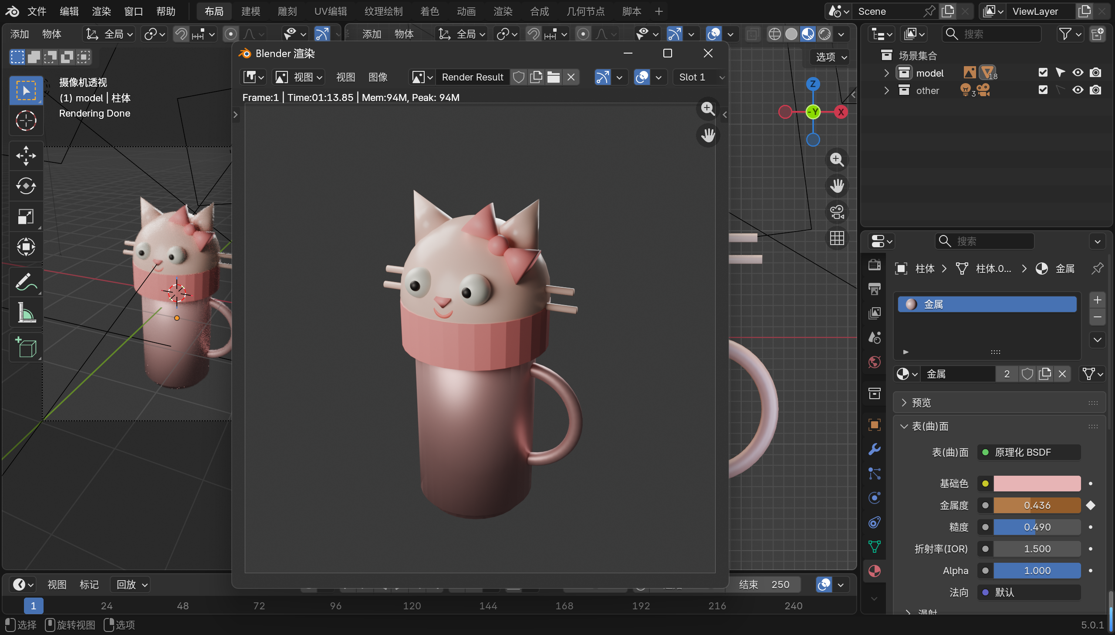Screen dimensions: 1115x635
Task: Uncheck the model collection checkbox
Action: tap(1043, 72)
